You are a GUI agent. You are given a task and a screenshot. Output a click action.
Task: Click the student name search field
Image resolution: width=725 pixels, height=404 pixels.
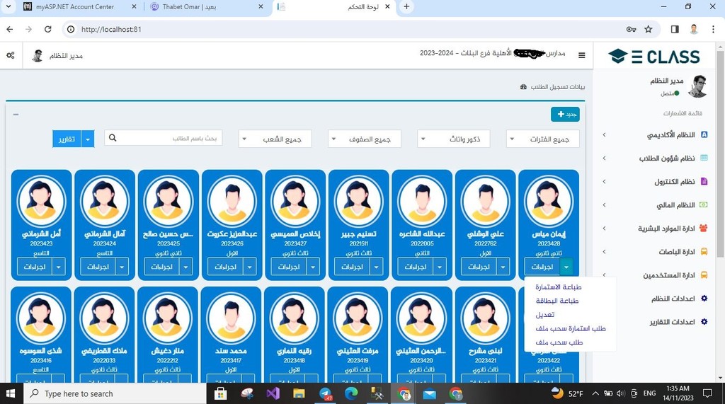(164, 138)
